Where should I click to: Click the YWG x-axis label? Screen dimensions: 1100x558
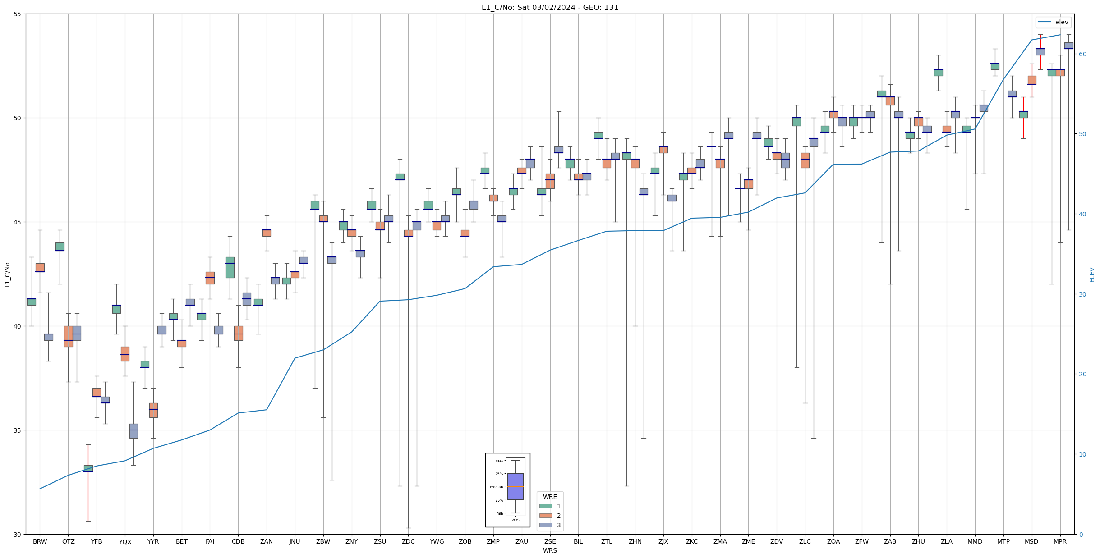437,541
